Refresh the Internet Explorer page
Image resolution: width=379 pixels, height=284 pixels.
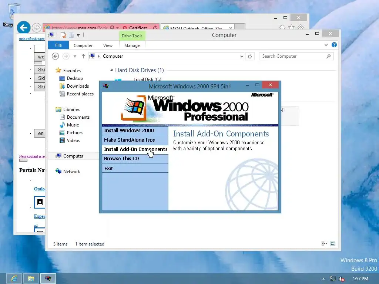[155, 28]
